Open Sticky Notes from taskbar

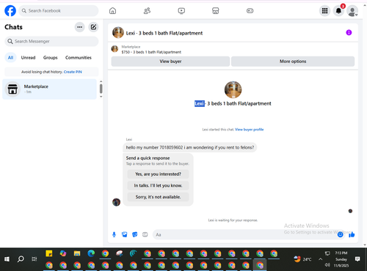point(49,253)
